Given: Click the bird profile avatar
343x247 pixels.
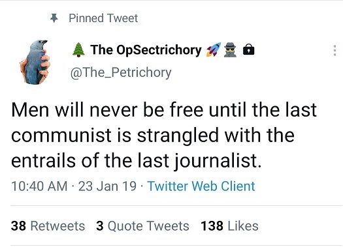Looking at the screenshot, I should (x=35, y=62).
